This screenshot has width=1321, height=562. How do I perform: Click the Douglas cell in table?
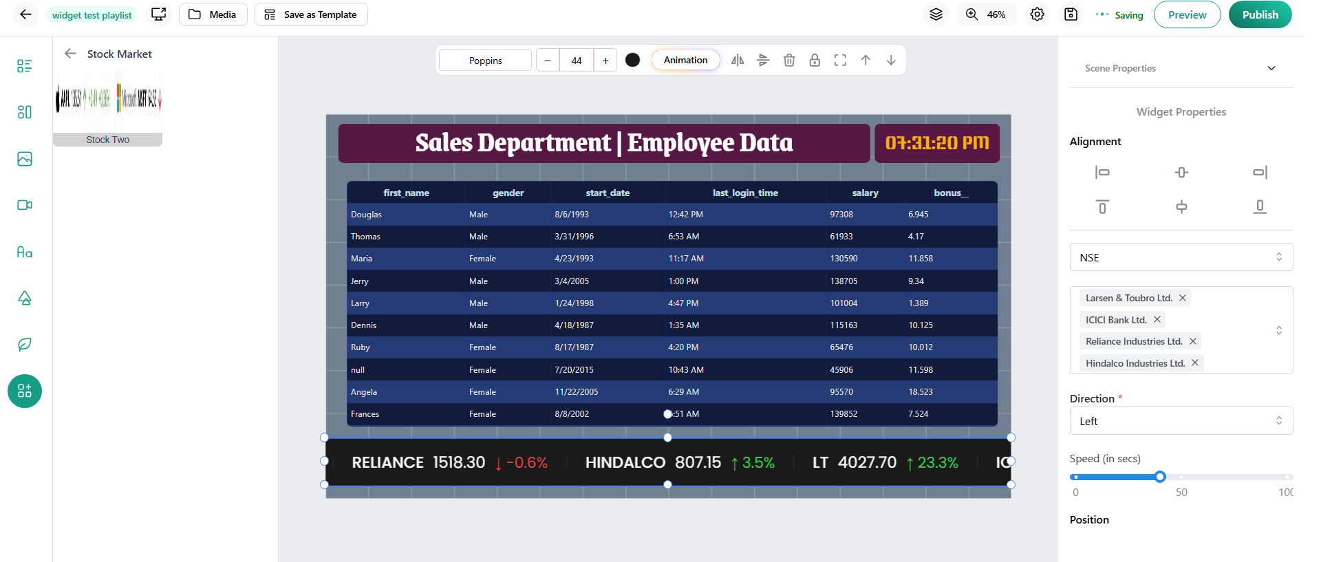tap(366, 215)
